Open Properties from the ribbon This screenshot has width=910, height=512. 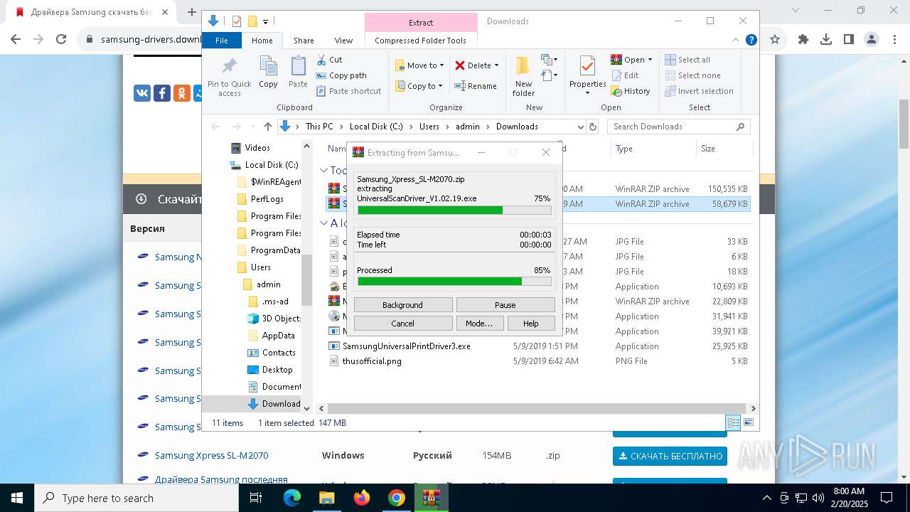click(587, 76)
